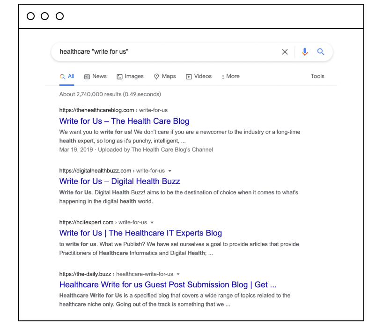Open Healthcare Write for us Guest Post result
The image size is (383, 326).
[168, 284]
